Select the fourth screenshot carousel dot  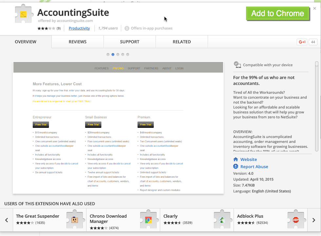[123, 54]
